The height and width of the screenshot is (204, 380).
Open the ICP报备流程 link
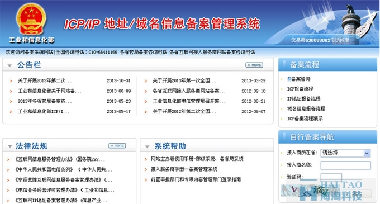(300, 89)
